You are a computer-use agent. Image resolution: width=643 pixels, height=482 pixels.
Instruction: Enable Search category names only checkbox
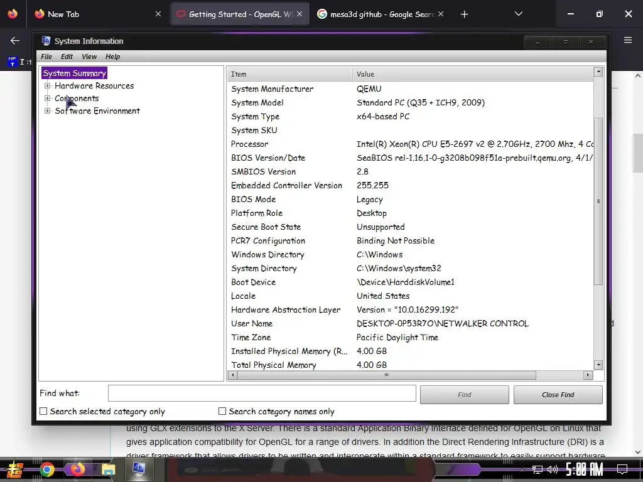point(222,411)
